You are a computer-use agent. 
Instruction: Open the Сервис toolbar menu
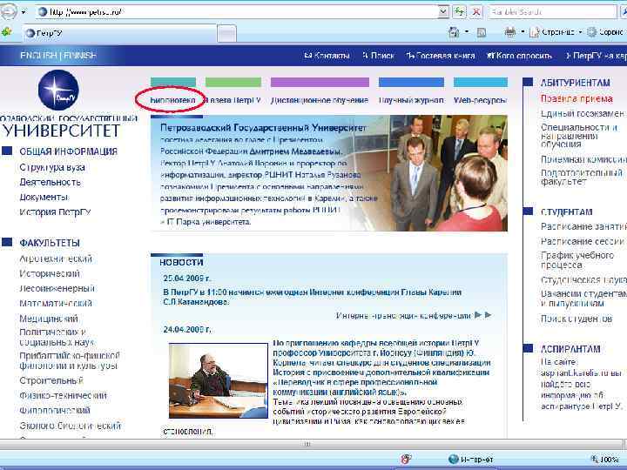[x=604, y=32]
